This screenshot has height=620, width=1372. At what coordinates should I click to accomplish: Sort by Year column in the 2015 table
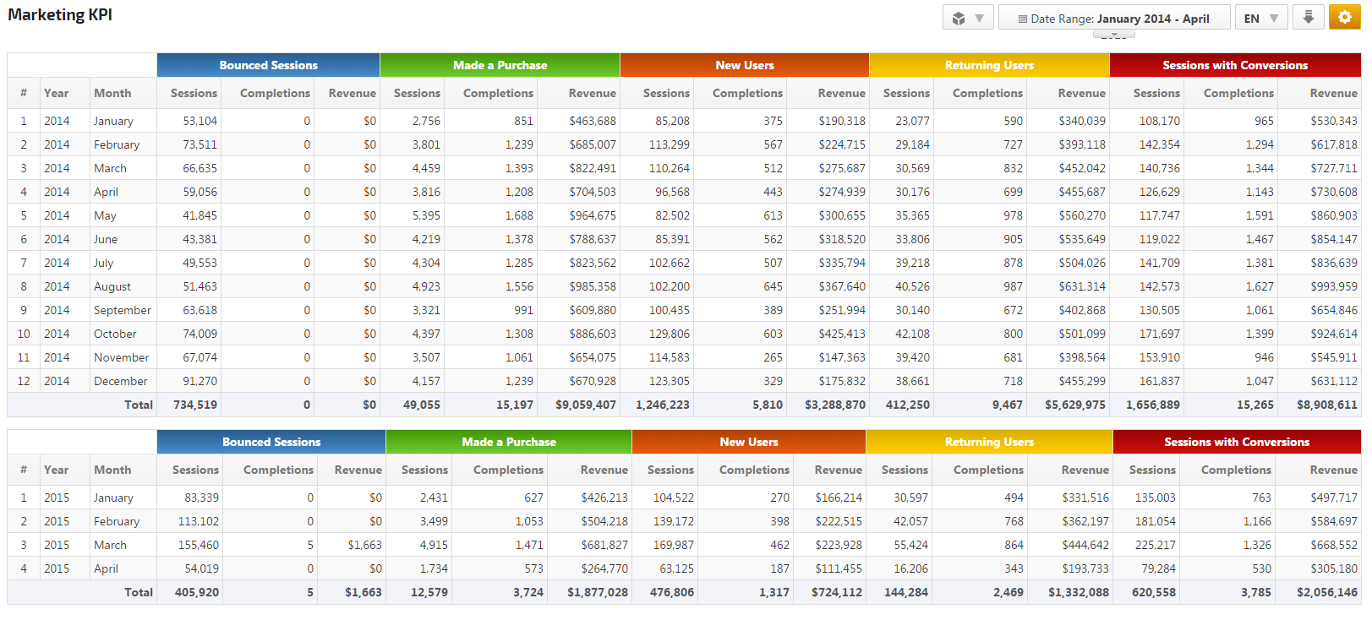[x=57, y=470]
